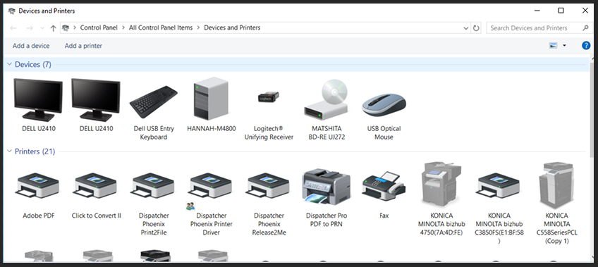Collapse the Printers (21) group
598x267 pixels.
9,151
